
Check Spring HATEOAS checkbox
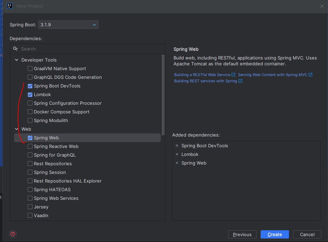(30, 189)
